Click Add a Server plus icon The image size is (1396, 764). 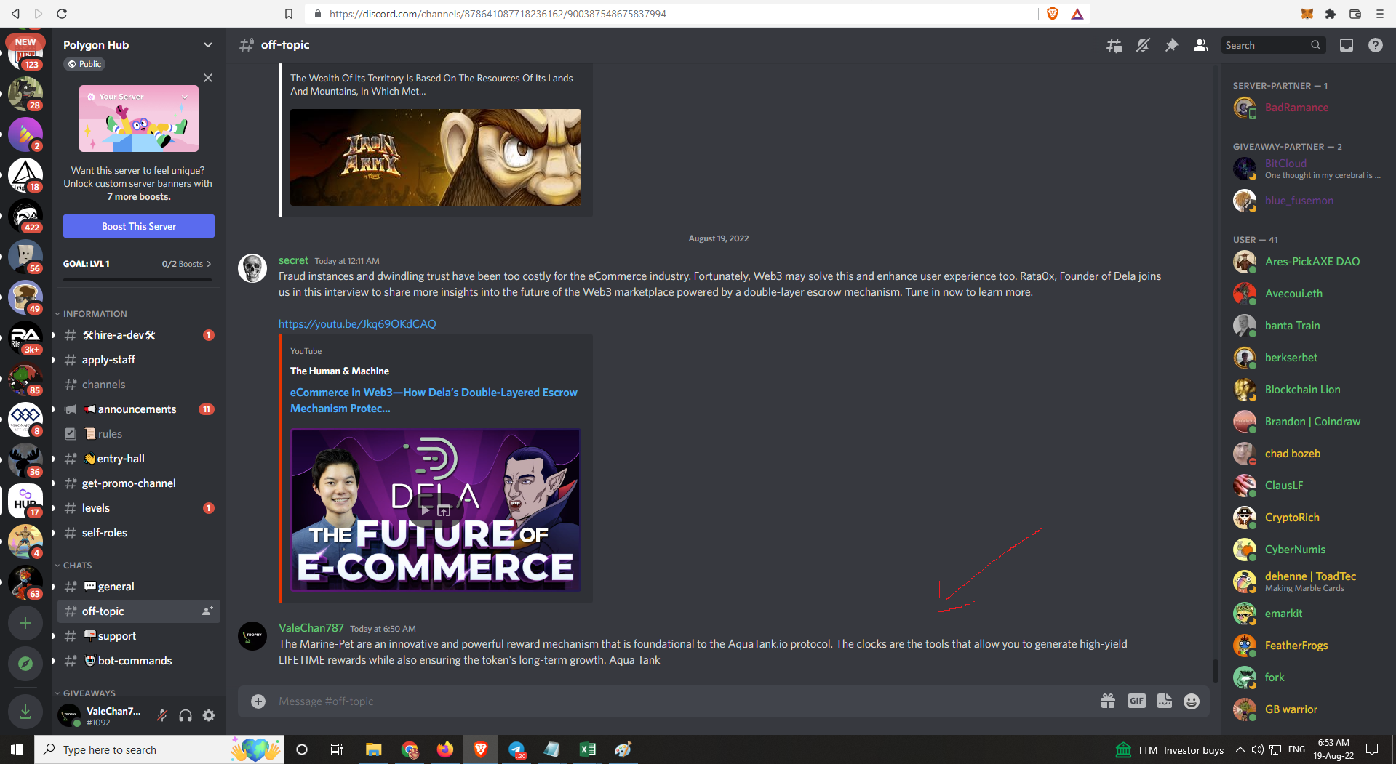click(x=25, y=623)
